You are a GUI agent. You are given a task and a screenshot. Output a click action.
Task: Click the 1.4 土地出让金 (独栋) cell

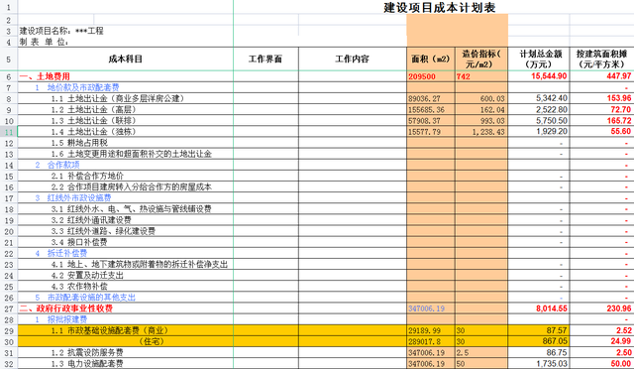coord(126,132)
